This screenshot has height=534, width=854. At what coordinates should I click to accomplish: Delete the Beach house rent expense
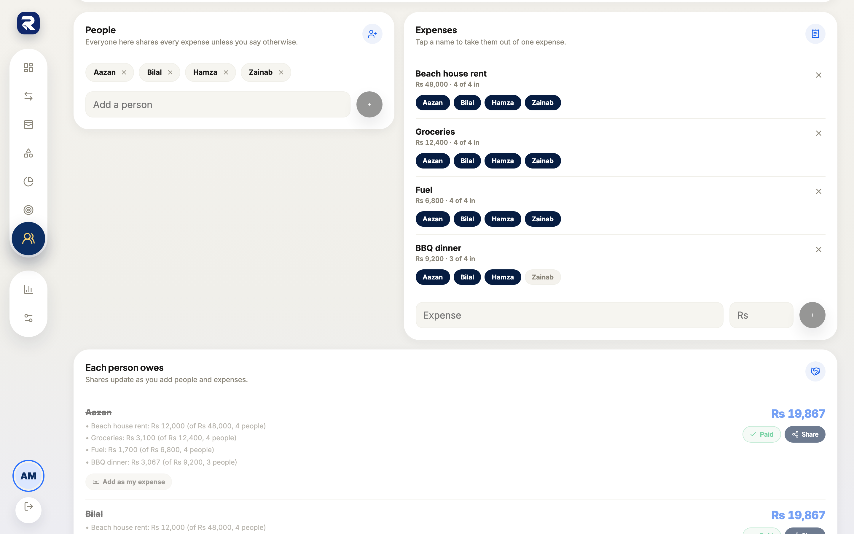pyautogui.click(x=819, y=75)
